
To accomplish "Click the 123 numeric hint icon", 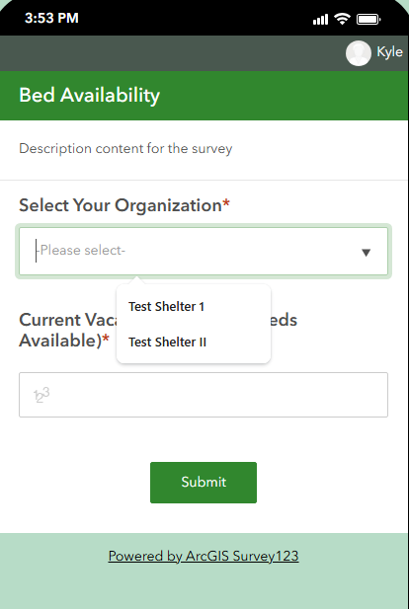I will [x=41, y=396].
